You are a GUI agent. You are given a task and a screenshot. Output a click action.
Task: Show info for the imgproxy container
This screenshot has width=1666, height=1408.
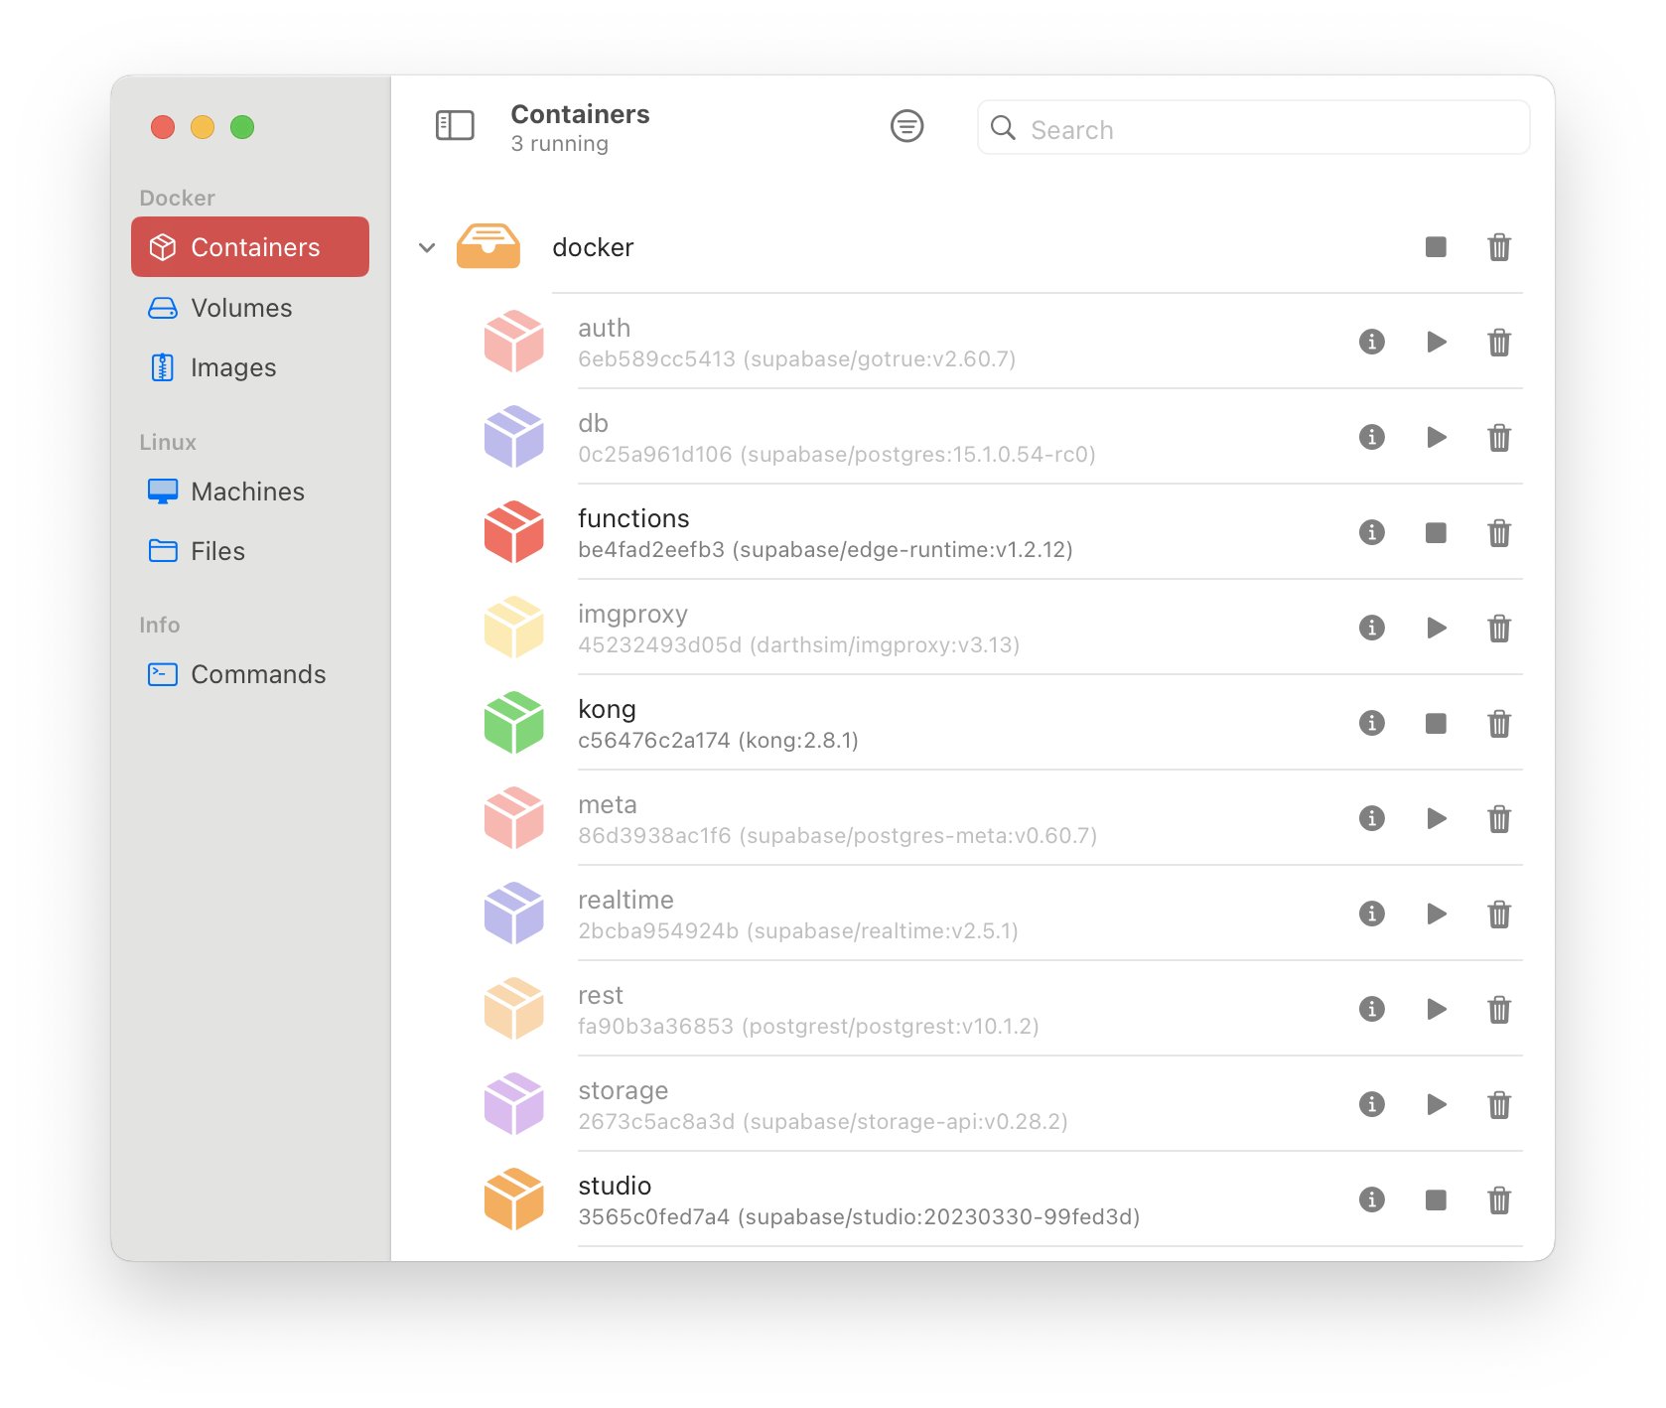click(1372, 628)
